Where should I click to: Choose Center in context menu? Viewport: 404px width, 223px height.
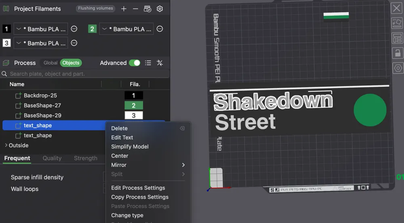pyautogui.click(x=120, y=156)
